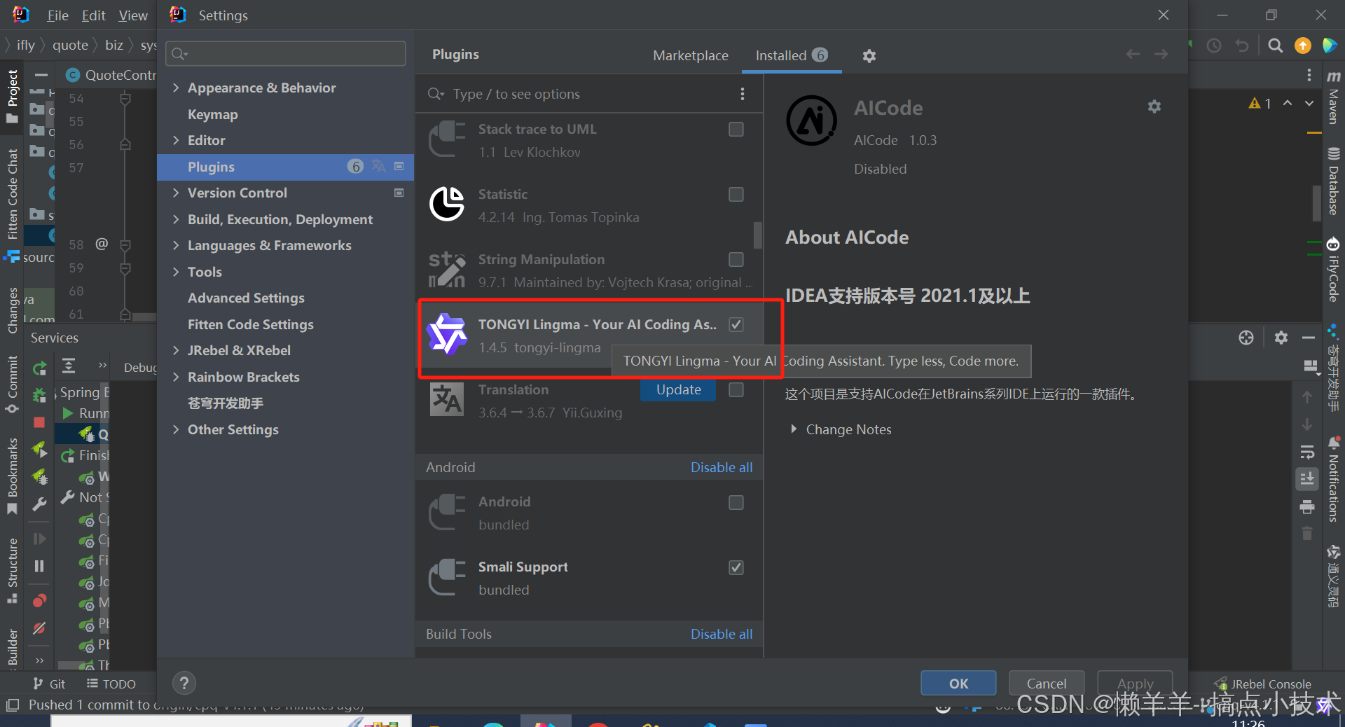Click the forward navigation arrow in Settings
1345x727 pixels.
click(x=1161, y=55)
